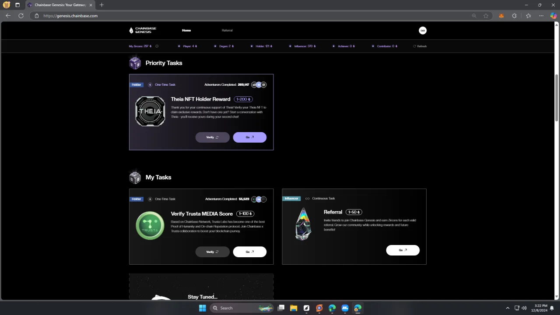Show hidden system tray icons
560x315 pixels.
point(507,308)
